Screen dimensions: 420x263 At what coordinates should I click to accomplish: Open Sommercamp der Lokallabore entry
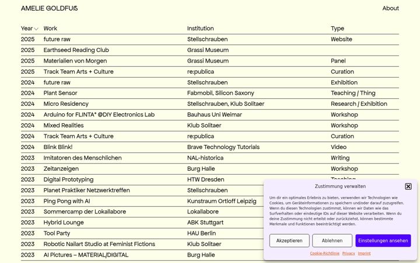click(85, 212)
